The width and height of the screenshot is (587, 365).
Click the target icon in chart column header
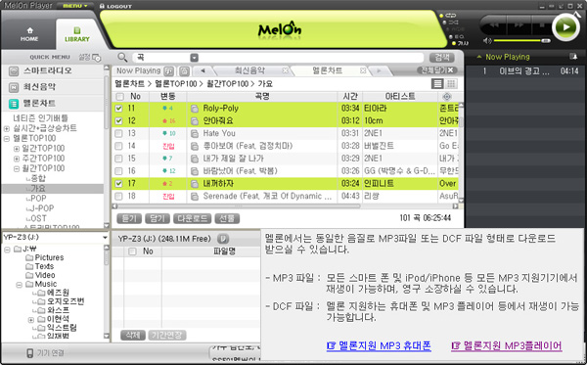(447, 97)
